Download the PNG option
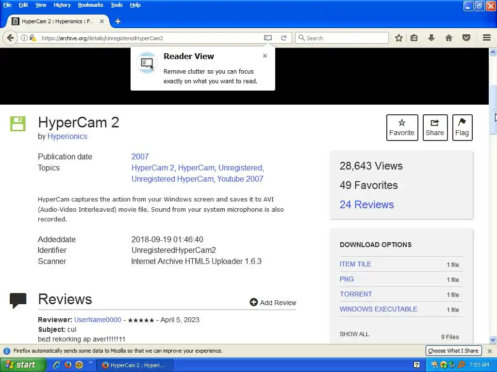Viewport: 497px width, 372px height. point(347,279)
